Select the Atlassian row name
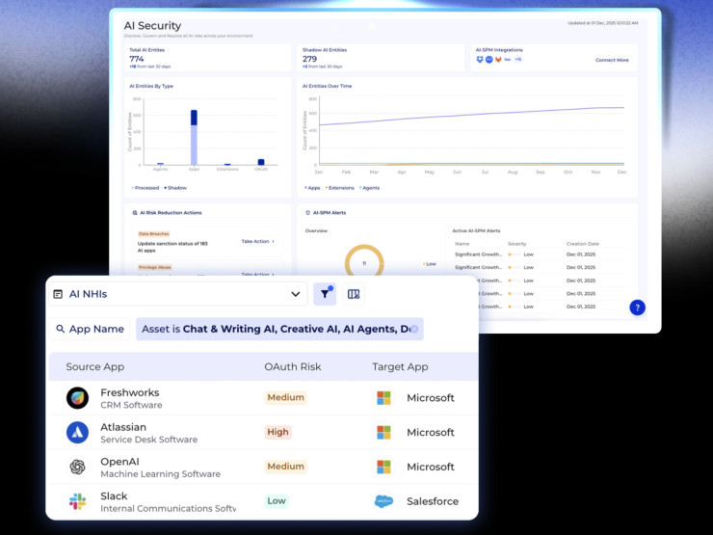The height and width of the screenshot is (535, 713). tap(123, 427)
